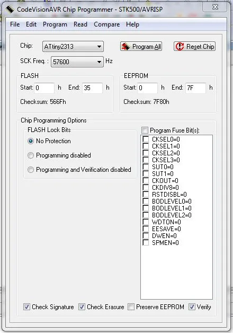Open the Compare menu
233x333 pixels.
point(106,24)
